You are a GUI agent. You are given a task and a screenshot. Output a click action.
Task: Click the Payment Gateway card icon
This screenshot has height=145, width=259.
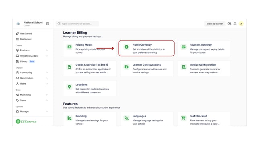183,47
